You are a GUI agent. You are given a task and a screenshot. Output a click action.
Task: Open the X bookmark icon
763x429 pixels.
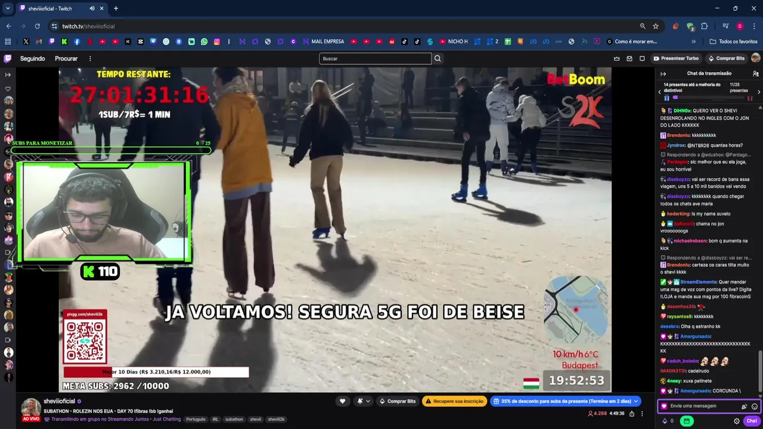tap(26, 42)
